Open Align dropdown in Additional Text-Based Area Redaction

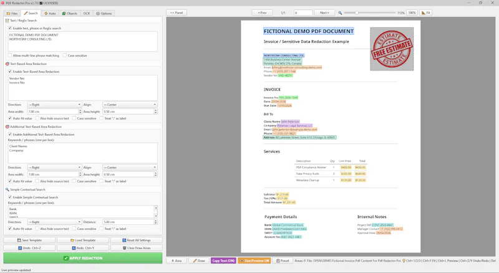[x=130, y=168]
